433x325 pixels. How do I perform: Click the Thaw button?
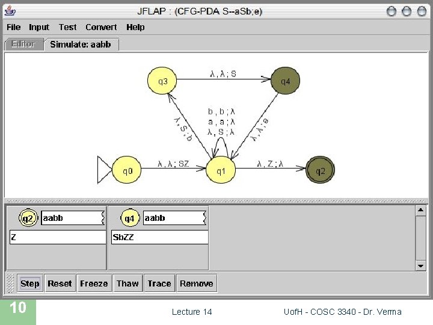coord(127,283)
